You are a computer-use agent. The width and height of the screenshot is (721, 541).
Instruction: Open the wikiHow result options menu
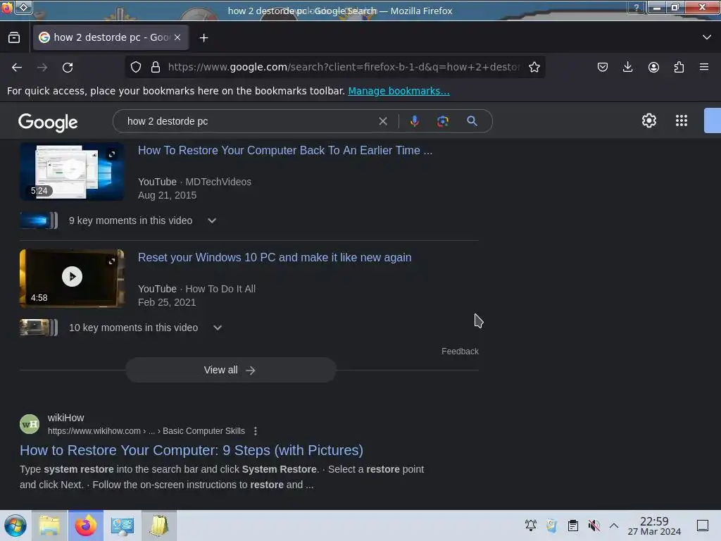click(255, 431)
